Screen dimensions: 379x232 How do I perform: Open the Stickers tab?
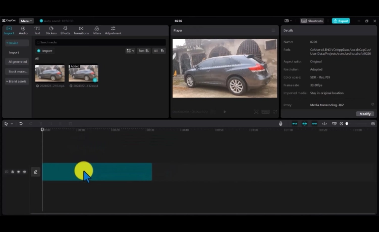coord(51,31)
